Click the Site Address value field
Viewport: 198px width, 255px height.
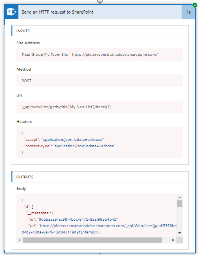[100, 54]
